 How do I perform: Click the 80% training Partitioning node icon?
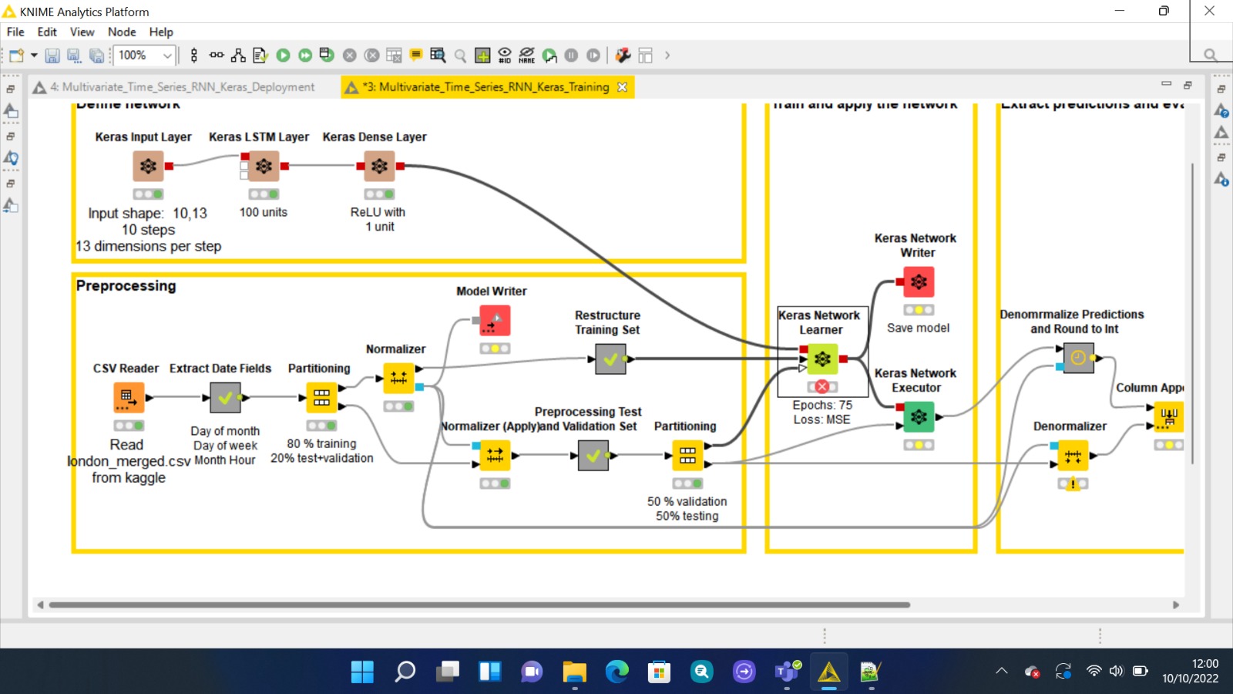click(x=321, y=397)
